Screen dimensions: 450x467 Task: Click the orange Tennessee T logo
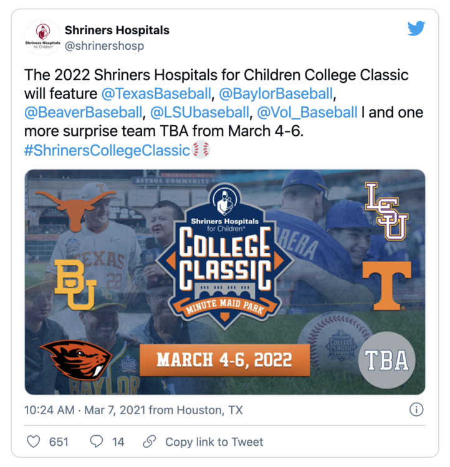pyautogui.click(x=386, y=285)
